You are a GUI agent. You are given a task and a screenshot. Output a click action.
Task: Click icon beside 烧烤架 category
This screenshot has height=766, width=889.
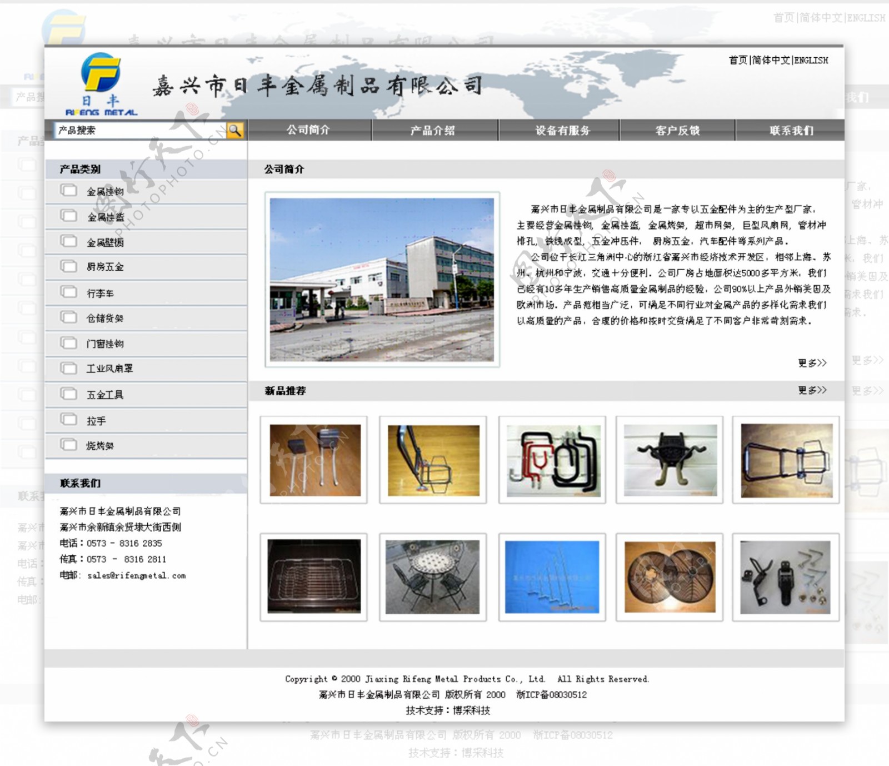coord(69,445)
